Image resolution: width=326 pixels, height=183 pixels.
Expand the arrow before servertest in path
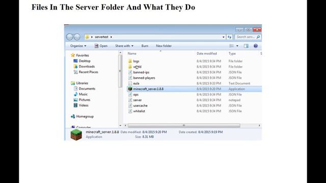pos(92,37)
